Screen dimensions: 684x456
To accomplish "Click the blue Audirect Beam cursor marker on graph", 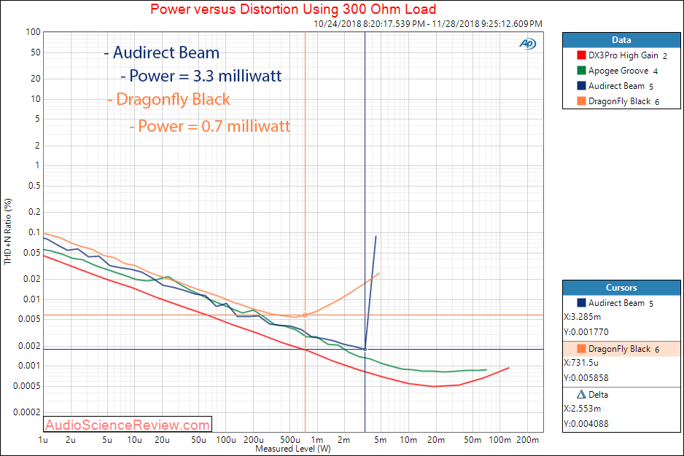I will (x=365, y=349).
